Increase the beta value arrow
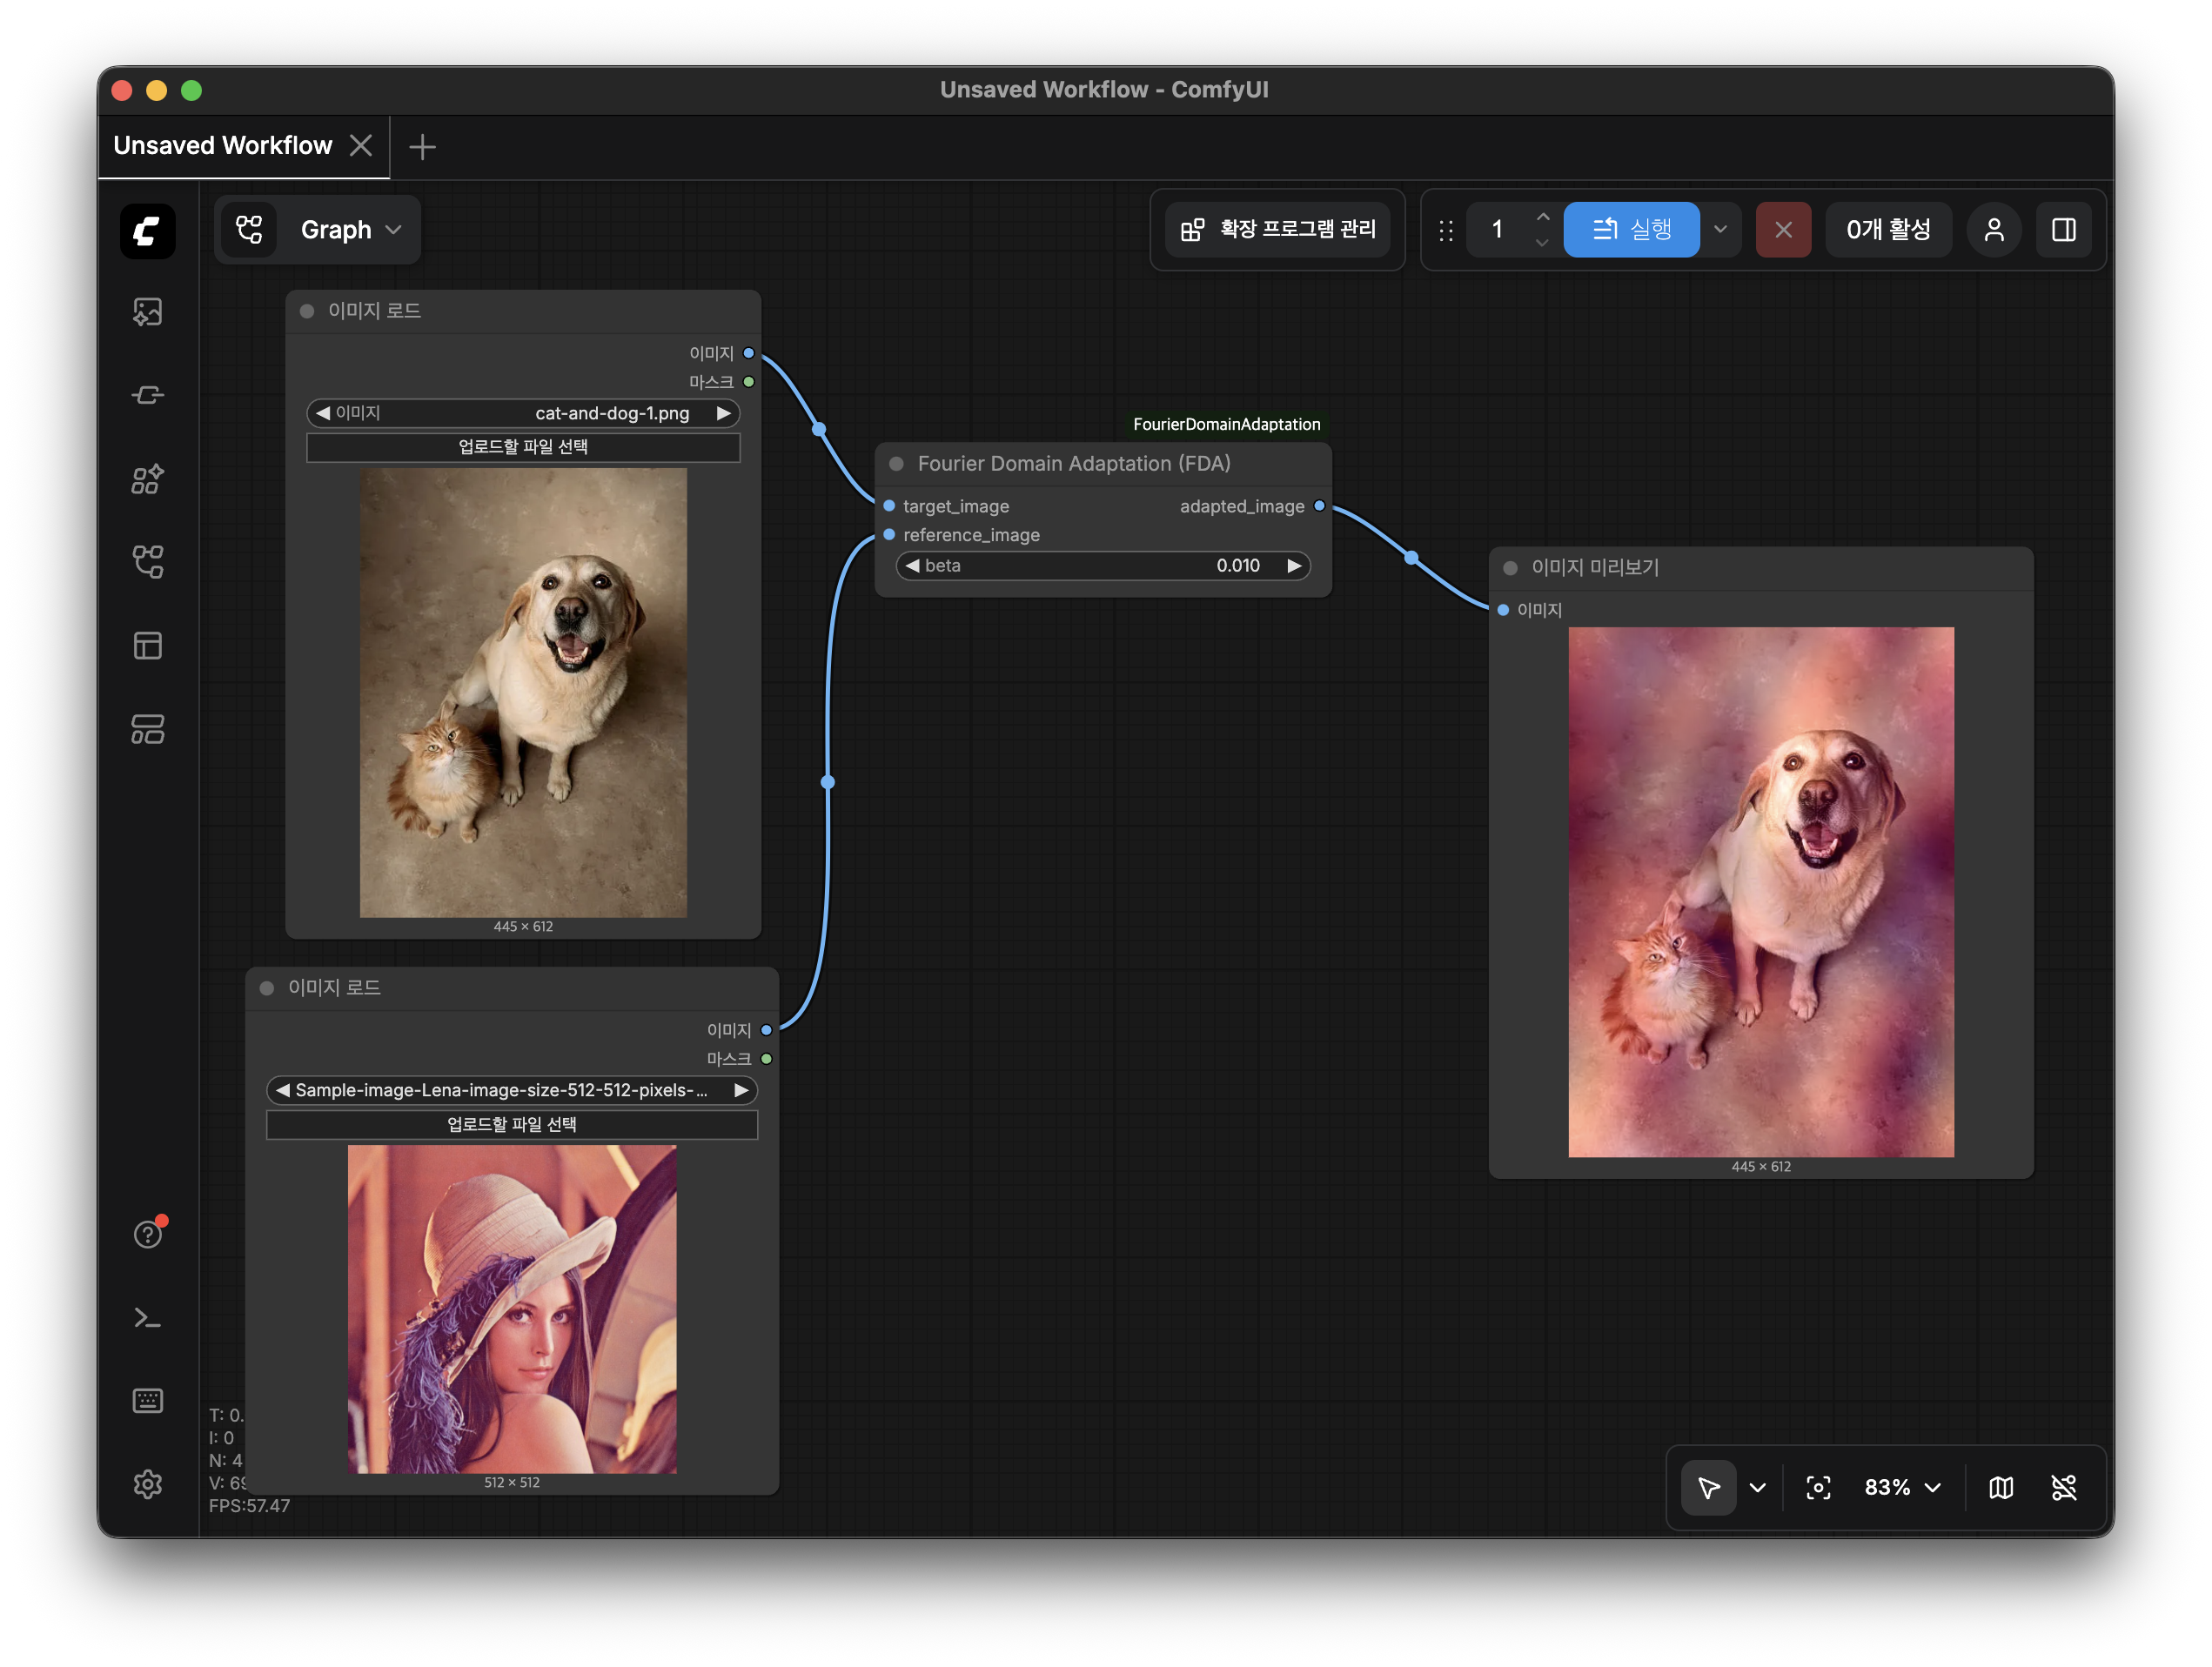Image resolution: width=2212 pixels, height=1667 pixels. [1294, 565]
